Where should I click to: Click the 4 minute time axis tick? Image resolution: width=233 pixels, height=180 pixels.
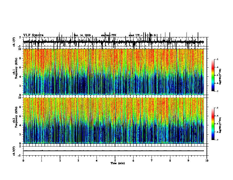pyautogui.click(x=96, y=161)
